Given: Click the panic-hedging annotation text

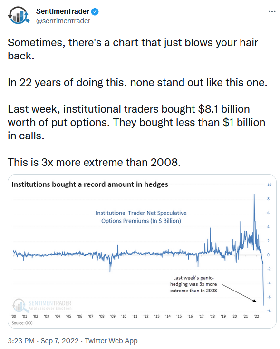Looking at the screenshot, I should pyautogui.click(x=193, y=284).
